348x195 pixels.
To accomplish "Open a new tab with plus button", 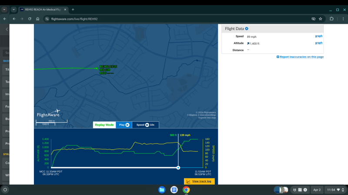I will pos(73,10).
